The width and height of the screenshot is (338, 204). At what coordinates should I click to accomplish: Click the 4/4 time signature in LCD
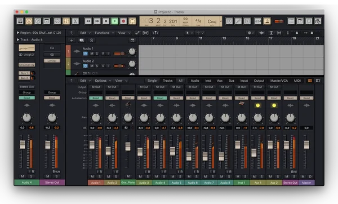pos(198,21)
